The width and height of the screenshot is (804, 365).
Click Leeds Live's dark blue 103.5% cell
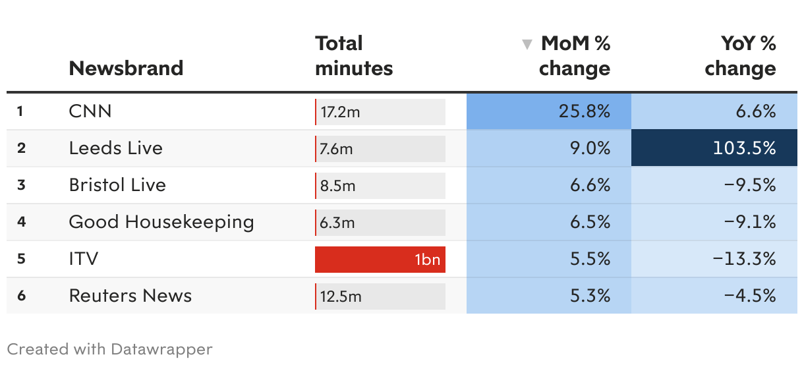pos(714,148)
